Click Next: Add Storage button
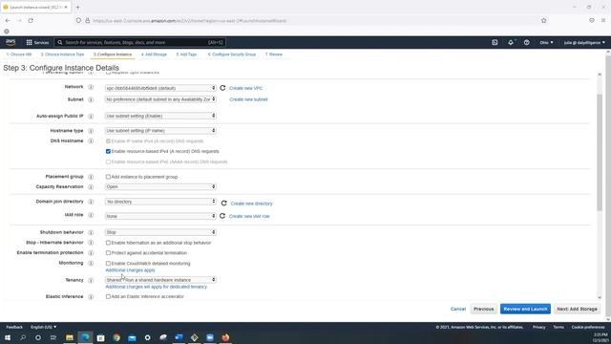The image size is (611, 344). pos(577,309)
